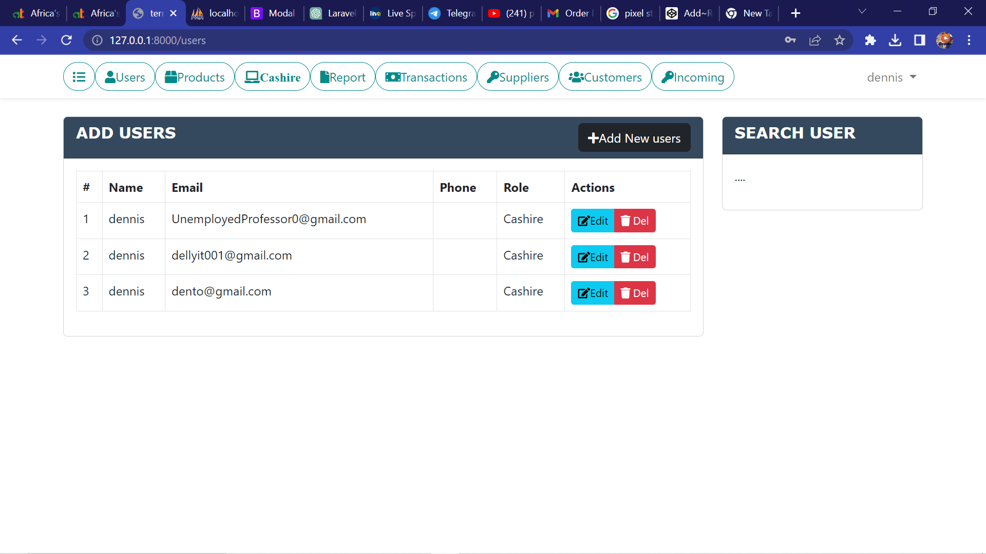The height and width of the screenshot is (554, 986).
Task: Click the share page icon
Action: (815, 40)
